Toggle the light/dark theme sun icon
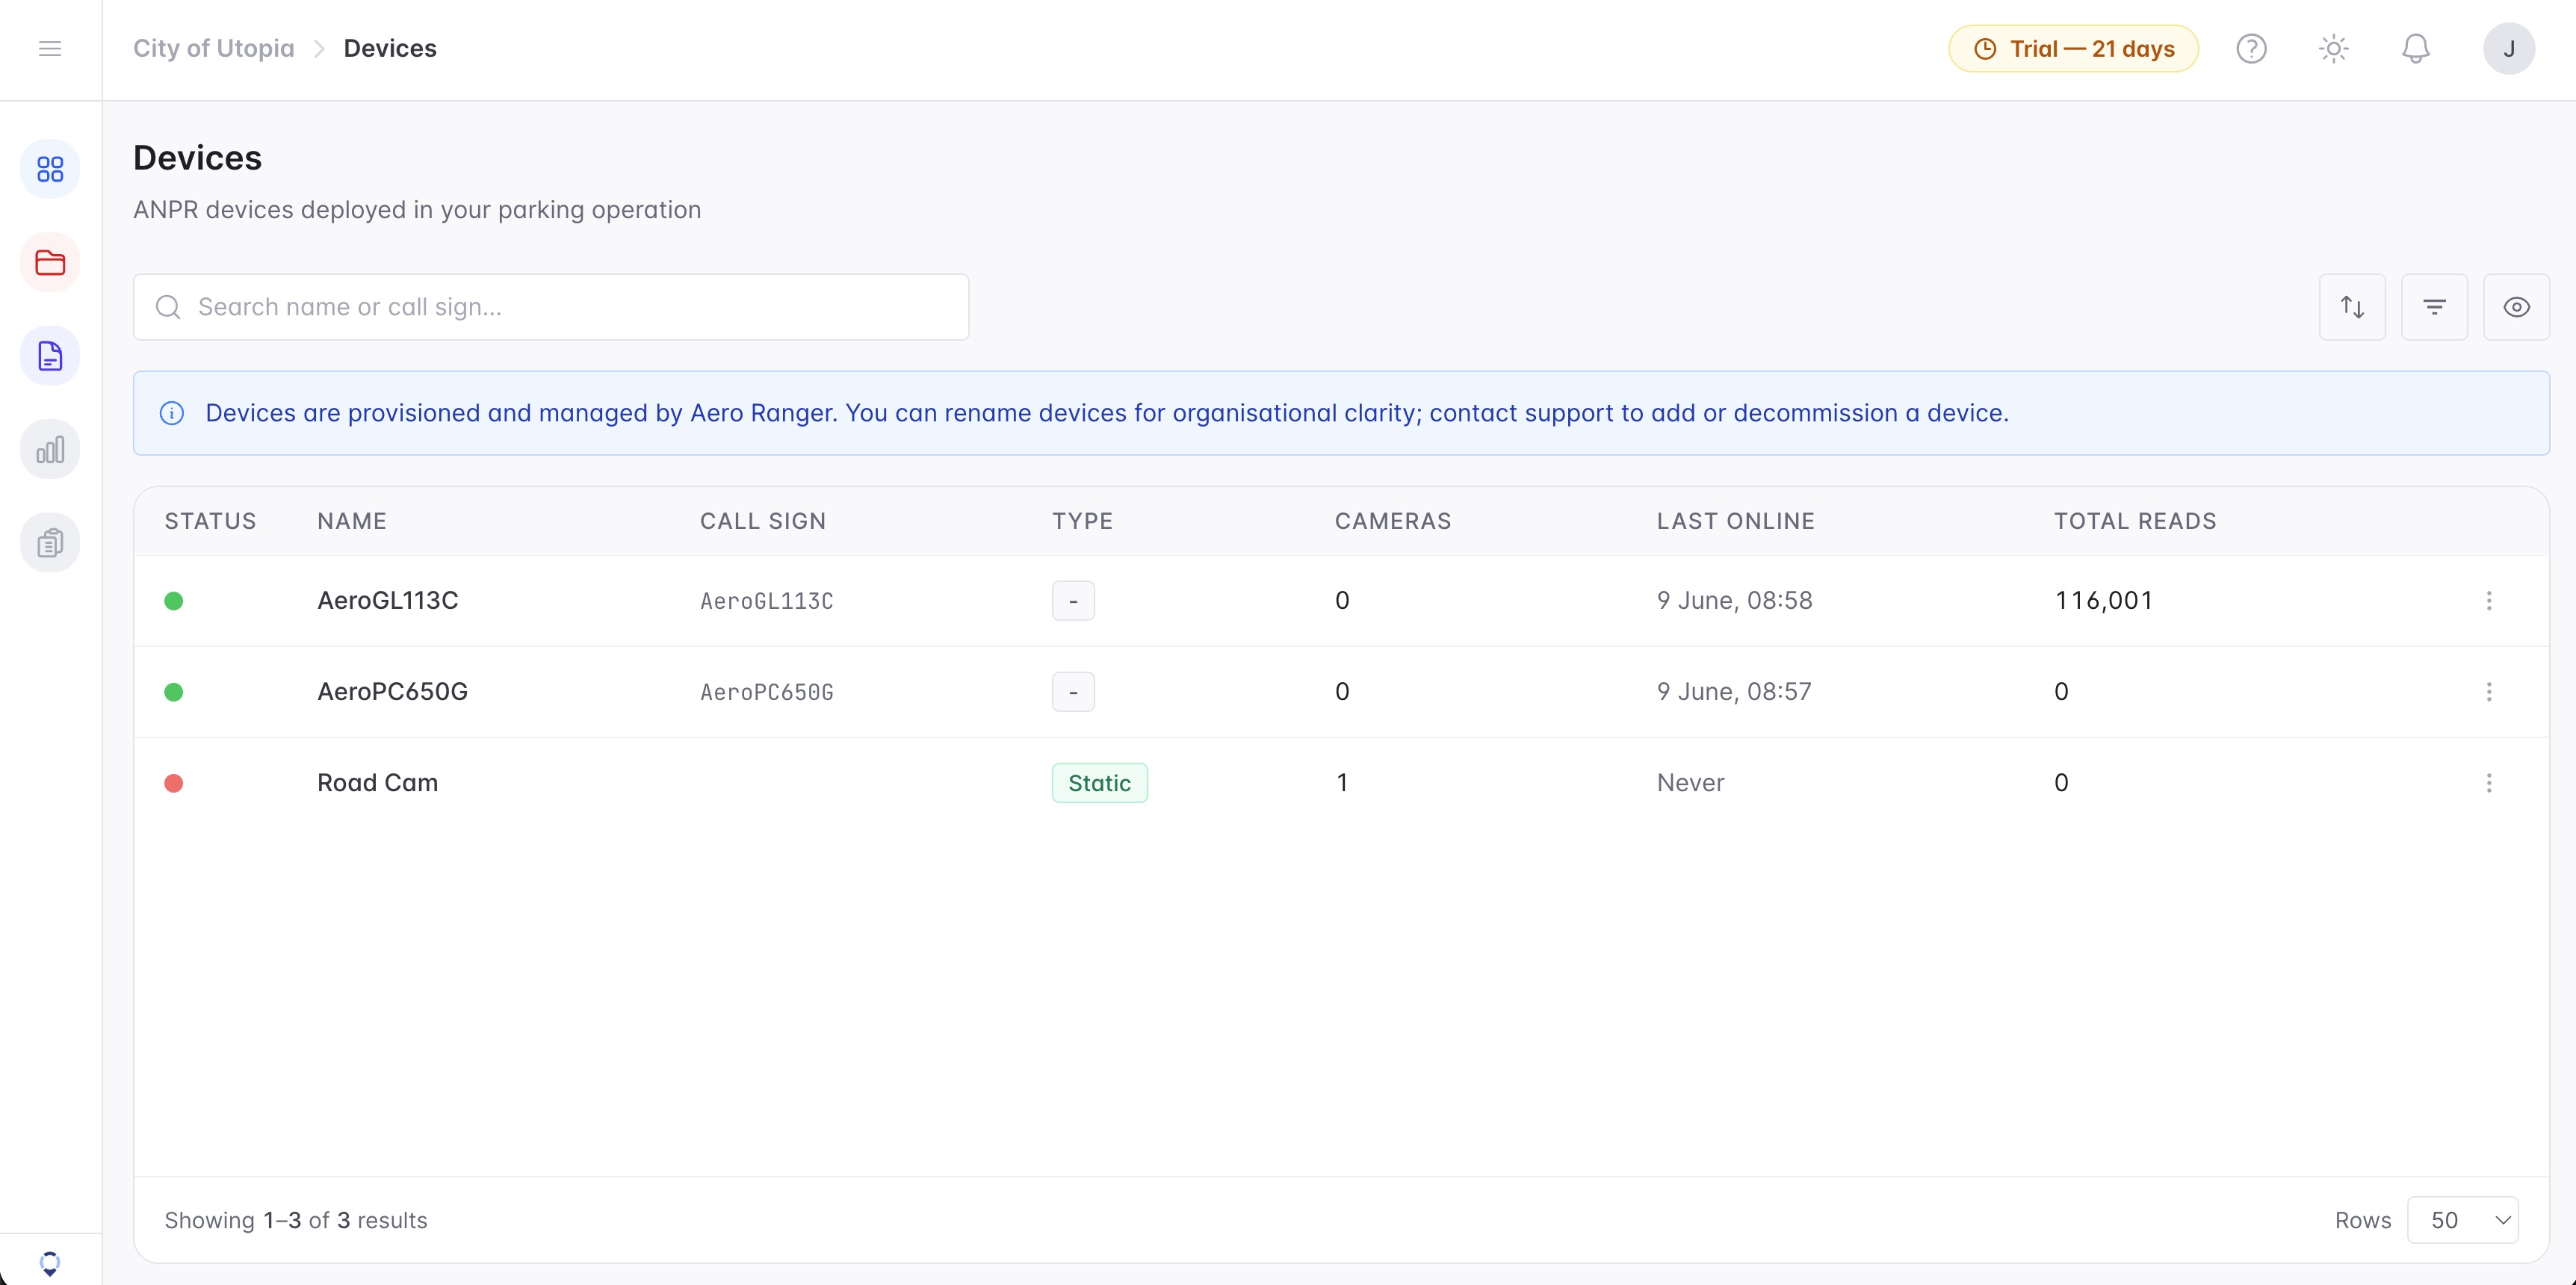Viewport: 2576px width, 1285px height. pos(2333,49)
